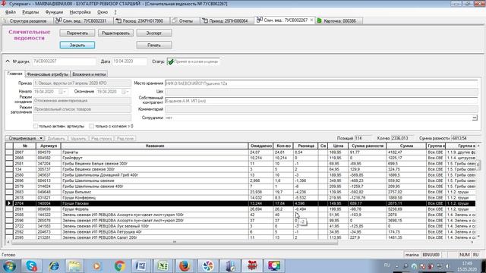Open Microsoft Excel taskbar icon
Screen dimensions: 486x273
[163, 266]
